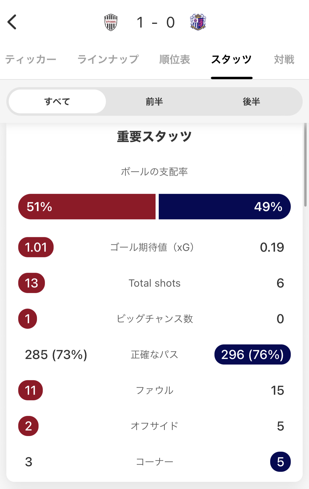Switch to the ラインナップ tab

coord(108,60)
